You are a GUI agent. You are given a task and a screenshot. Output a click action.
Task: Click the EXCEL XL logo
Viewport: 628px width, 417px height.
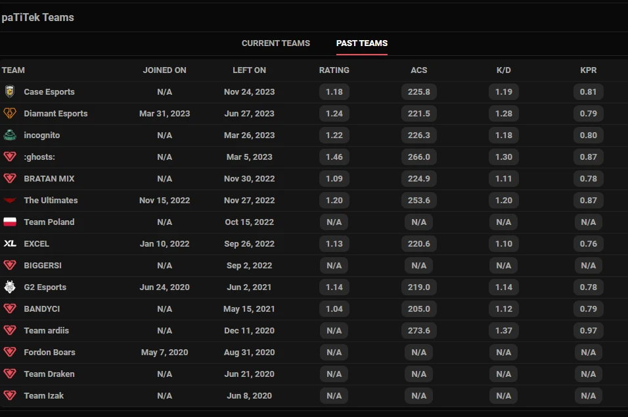tap(10, 244)
